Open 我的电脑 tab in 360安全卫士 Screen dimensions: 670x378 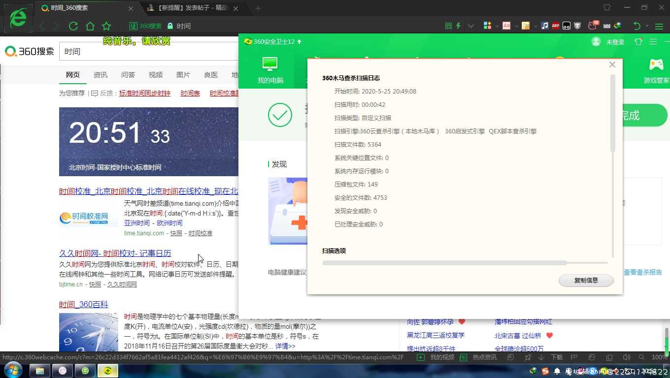click(270, 69)
